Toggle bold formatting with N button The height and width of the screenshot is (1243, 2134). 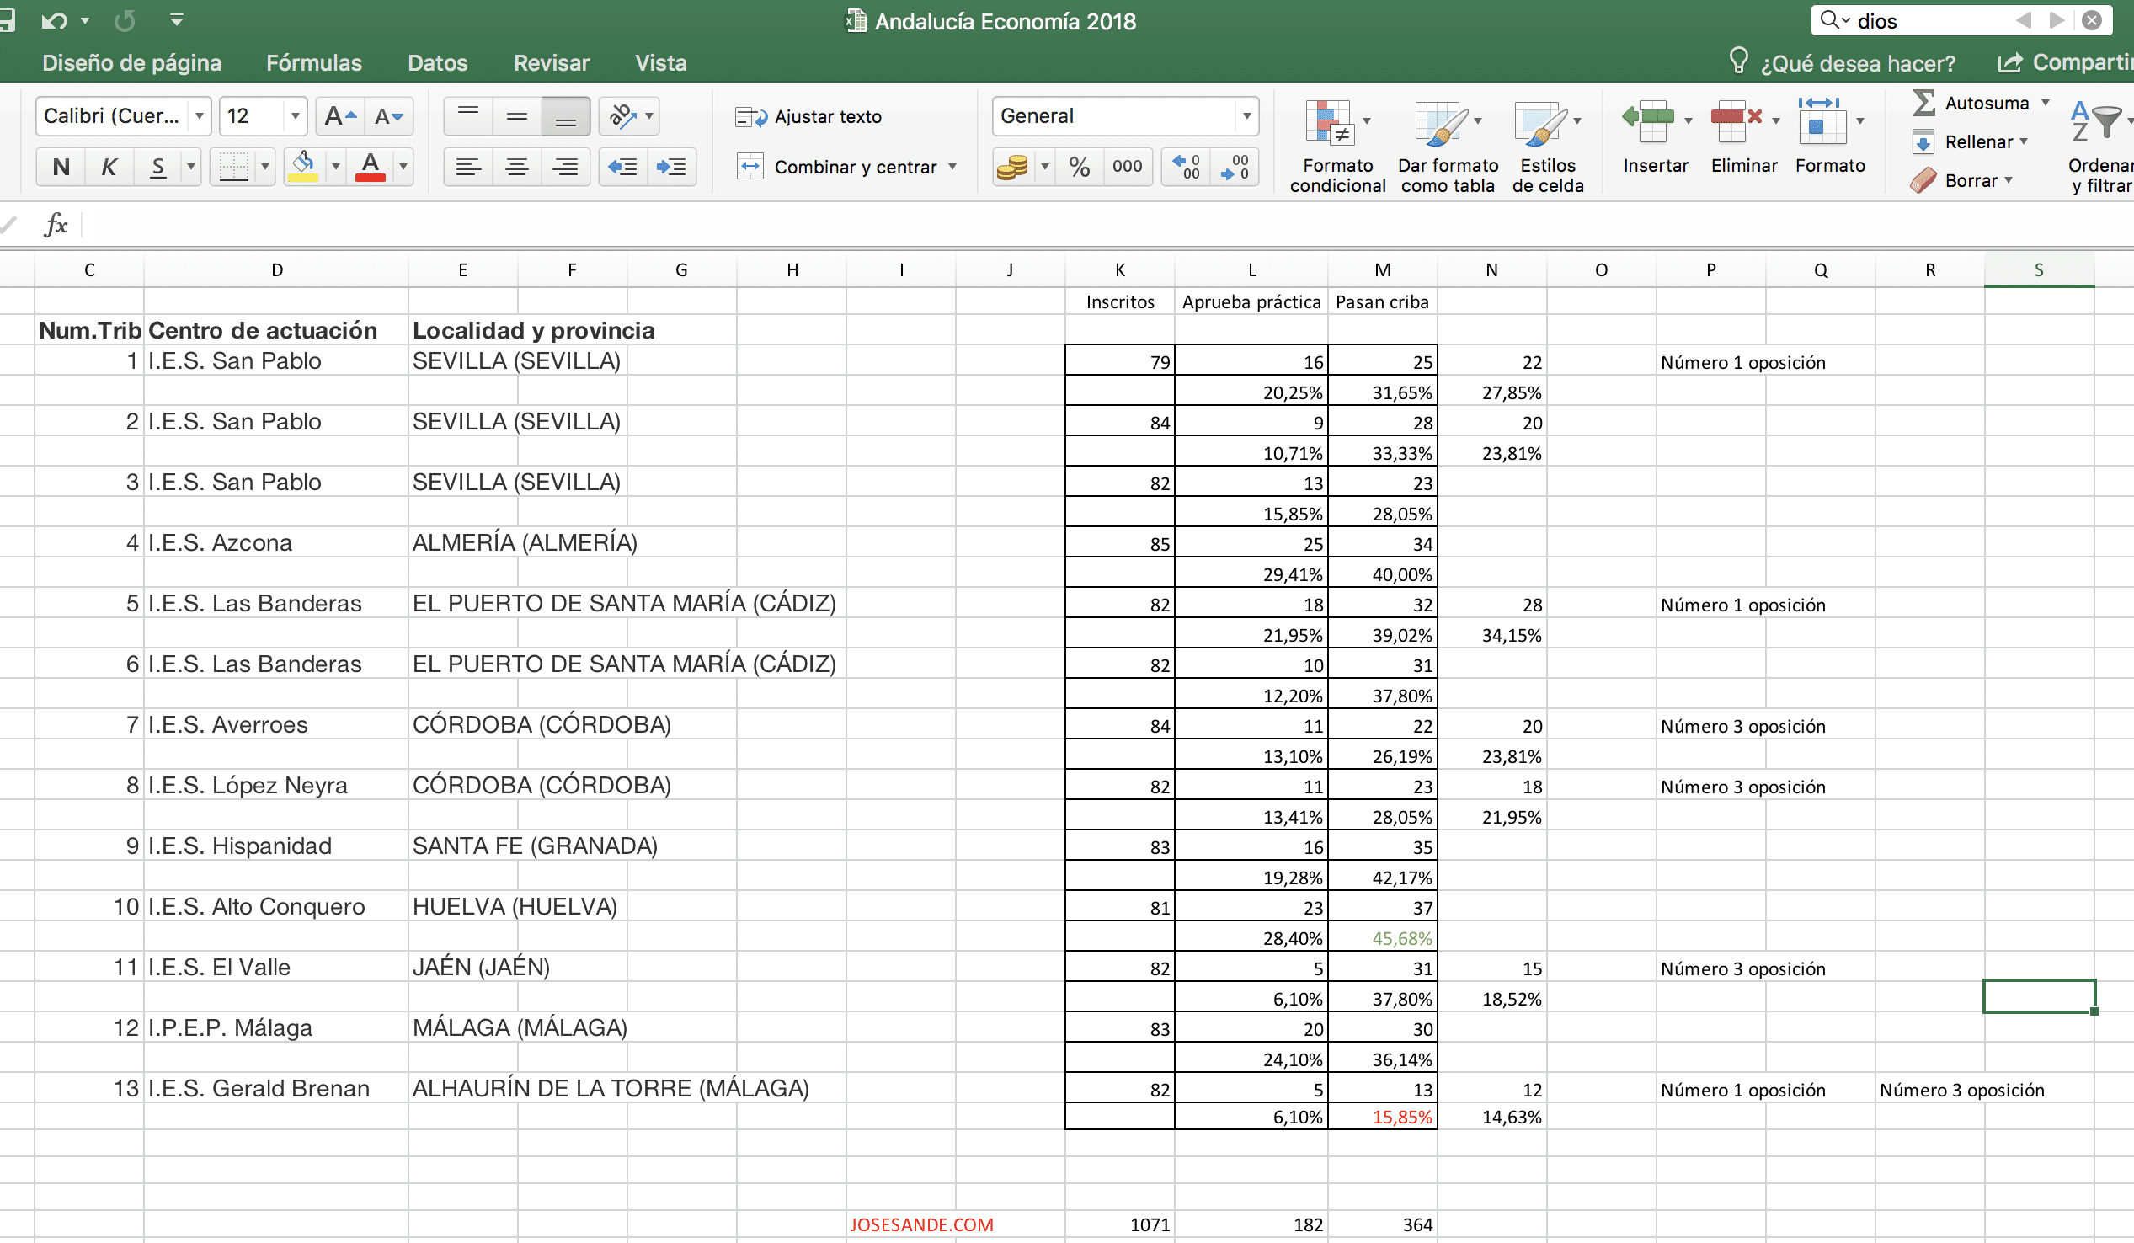tap(61, 167)
